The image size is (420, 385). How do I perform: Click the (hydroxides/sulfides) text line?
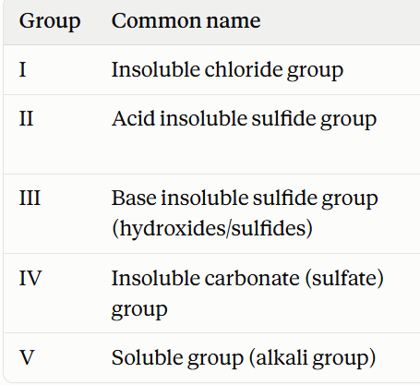(x=212, y=229)
